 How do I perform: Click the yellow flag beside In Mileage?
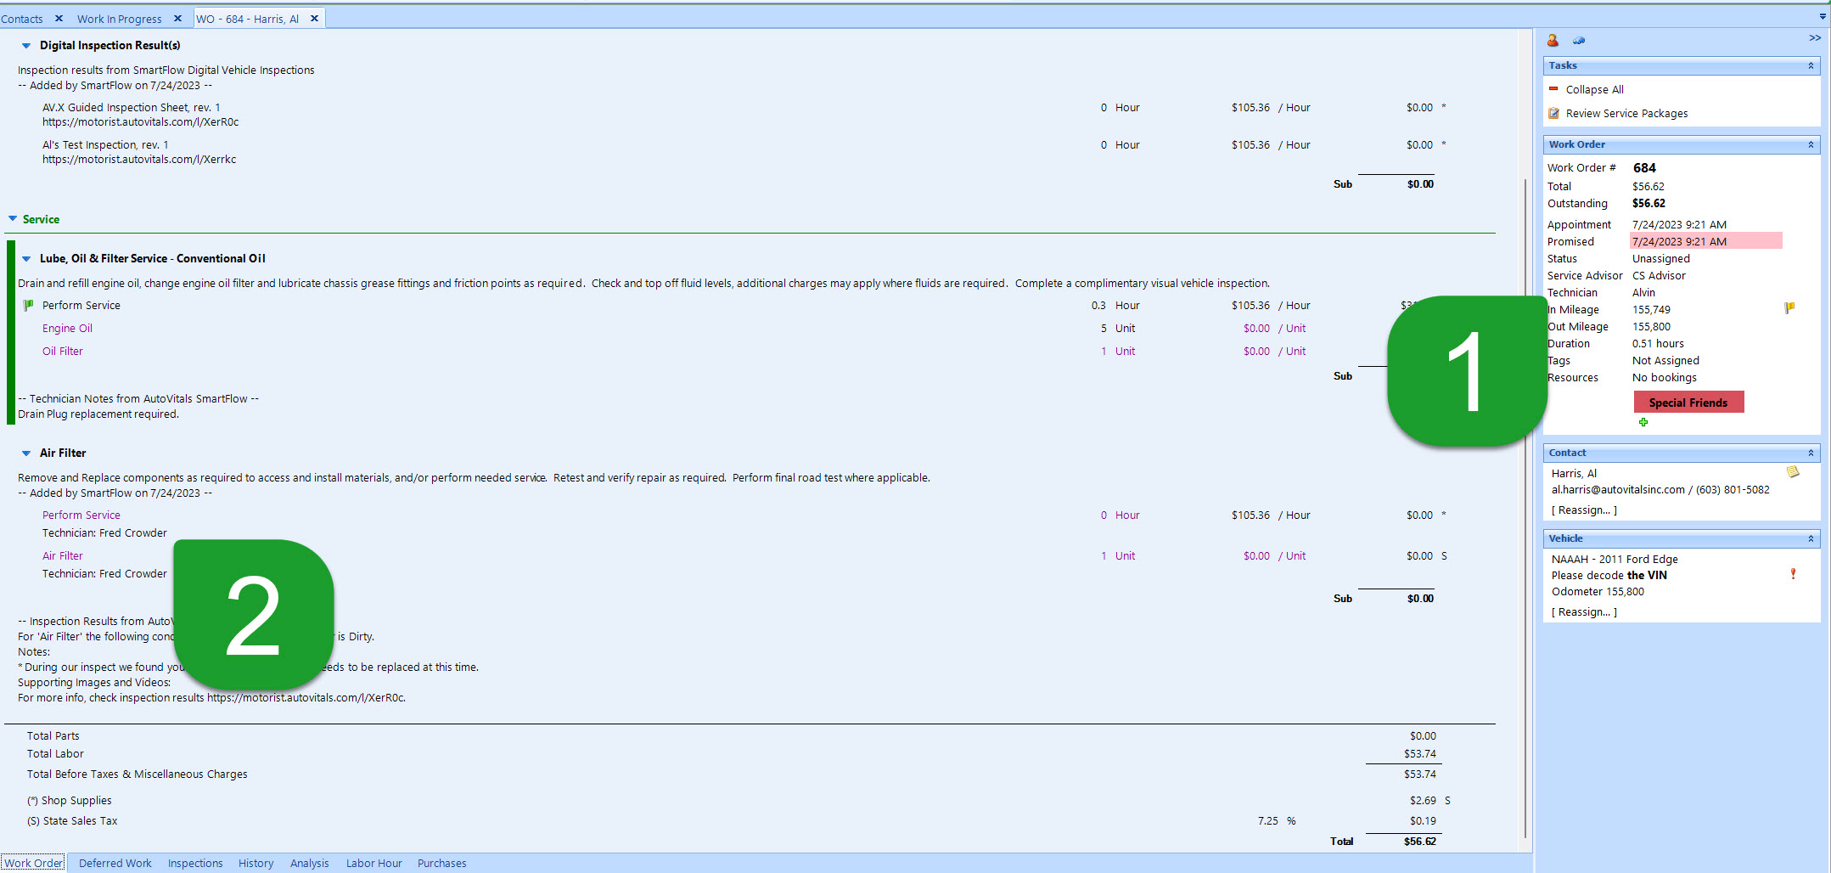point(1789,308)
